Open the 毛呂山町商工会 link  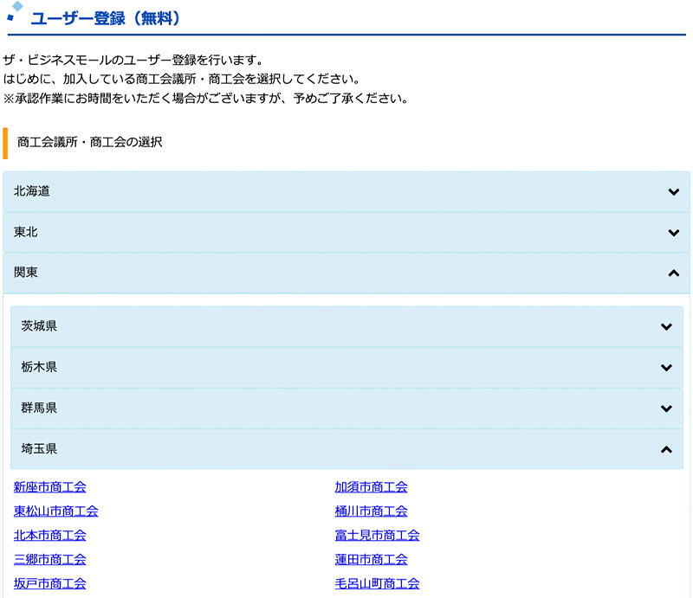coord(378,584)
